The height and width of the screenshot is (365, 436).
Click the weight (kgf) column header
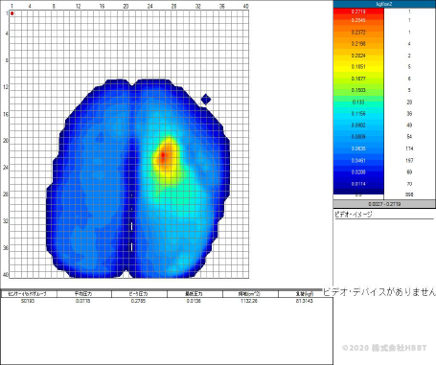click(305, 293)
